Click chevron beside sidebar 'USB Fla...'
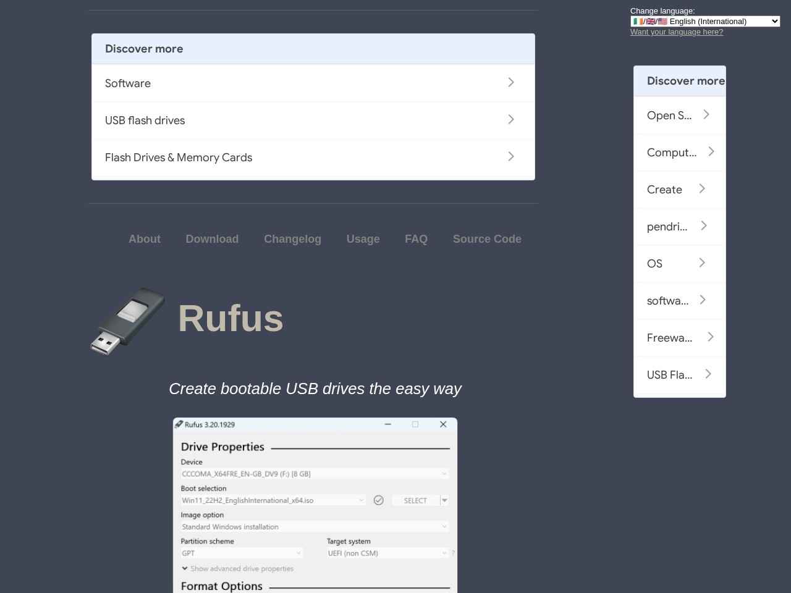The image size is (791, 593). (x=708, y=374)
